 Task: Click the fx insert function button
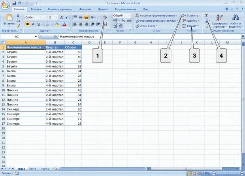(55, 37)
